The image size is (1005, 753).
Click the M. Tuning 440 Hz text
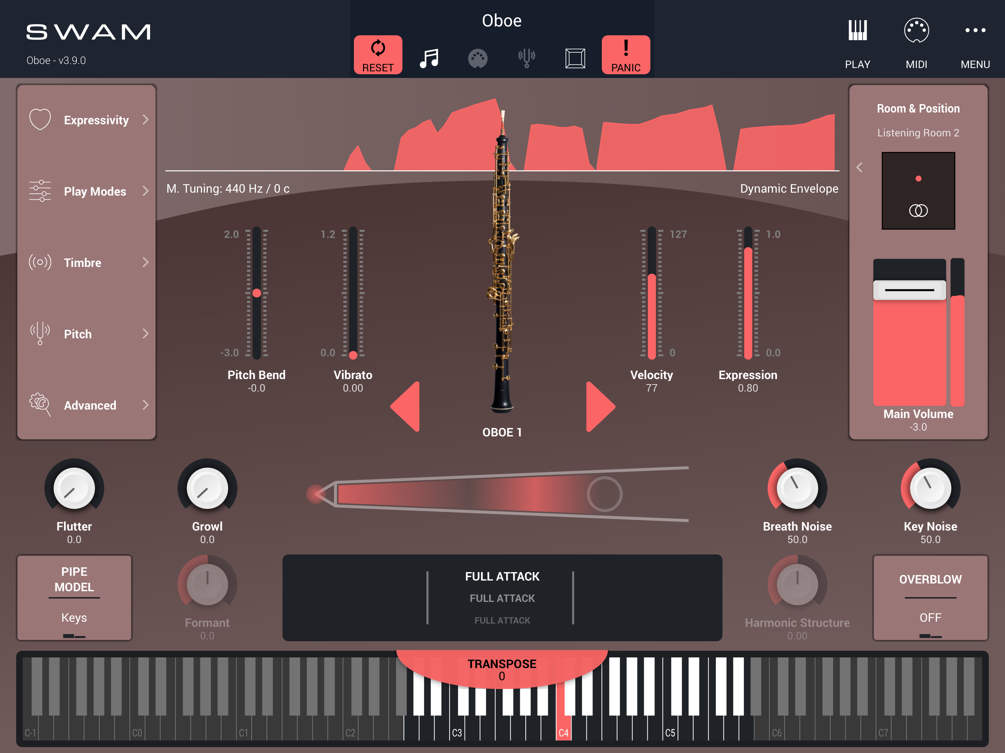[x=228, y=189]
